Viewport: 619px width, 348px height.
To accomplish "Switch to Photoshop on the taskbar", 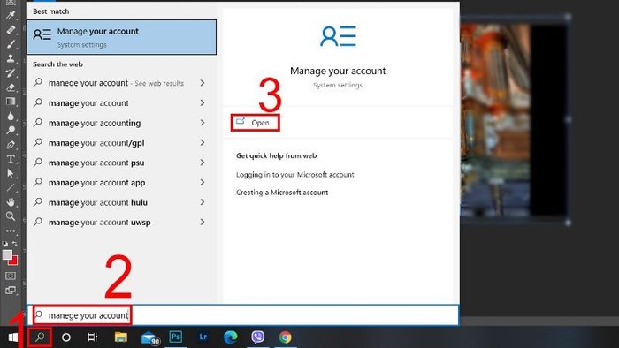I will pyautogui.click(x=176, y=337).
